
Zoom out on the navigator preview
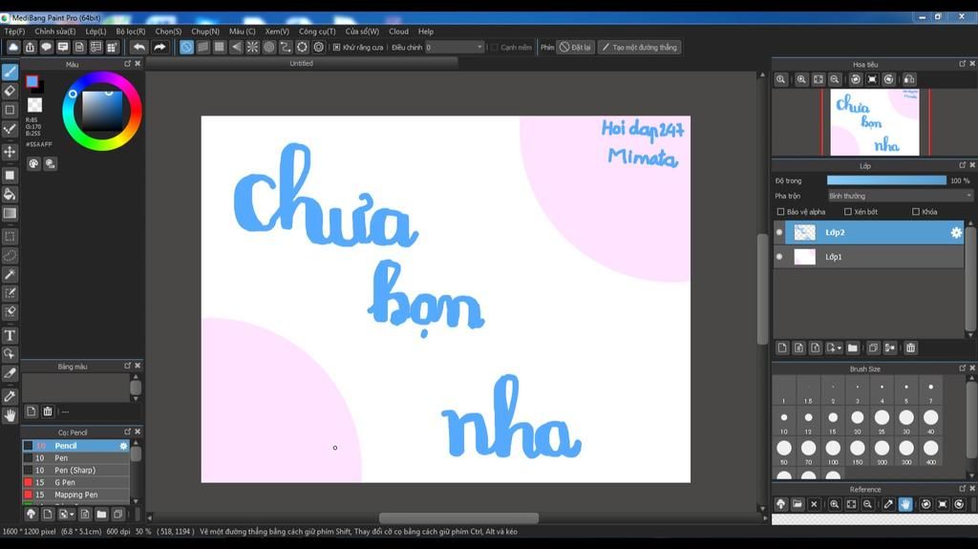(835, 79)
